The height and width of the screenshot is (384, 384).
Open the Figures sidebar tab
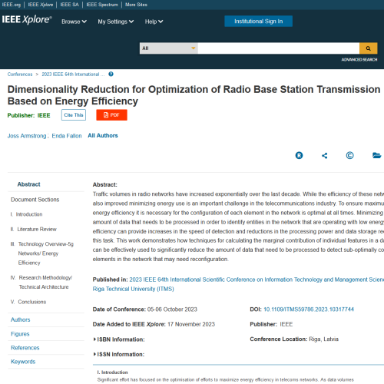point(20,334)
